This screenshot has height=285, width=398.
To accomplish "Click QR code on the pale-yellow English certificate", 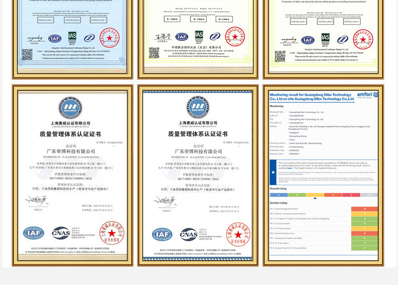I will pyautogui.click(x=280, y=56).
